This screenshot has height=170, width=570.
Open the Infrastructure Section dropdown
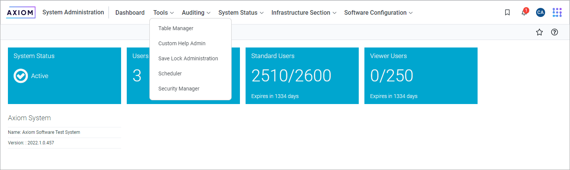(x=304, y=12)
